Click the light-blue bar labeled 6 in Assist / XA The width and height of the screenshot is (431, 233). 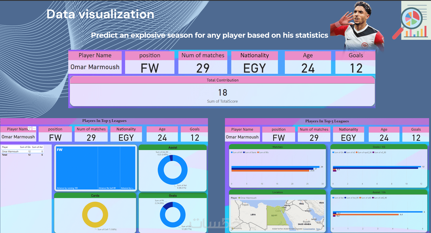378,212
